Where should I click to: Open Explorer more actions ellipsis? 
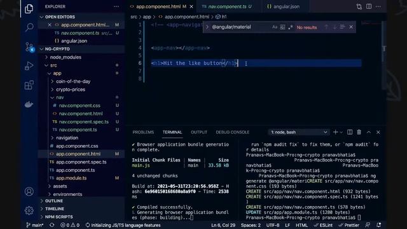116,6
